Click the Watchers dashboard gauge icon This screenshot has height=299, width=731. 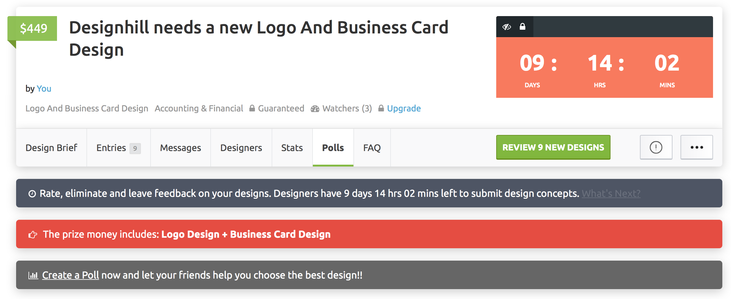coord(315,109)
